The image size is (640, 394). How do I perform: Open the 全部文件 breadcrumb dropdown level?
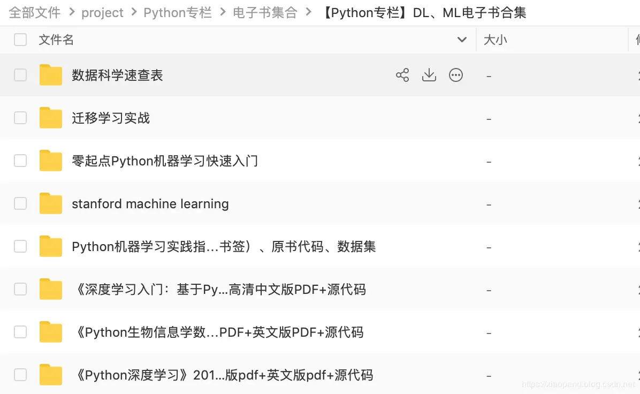tap(34, 12)
